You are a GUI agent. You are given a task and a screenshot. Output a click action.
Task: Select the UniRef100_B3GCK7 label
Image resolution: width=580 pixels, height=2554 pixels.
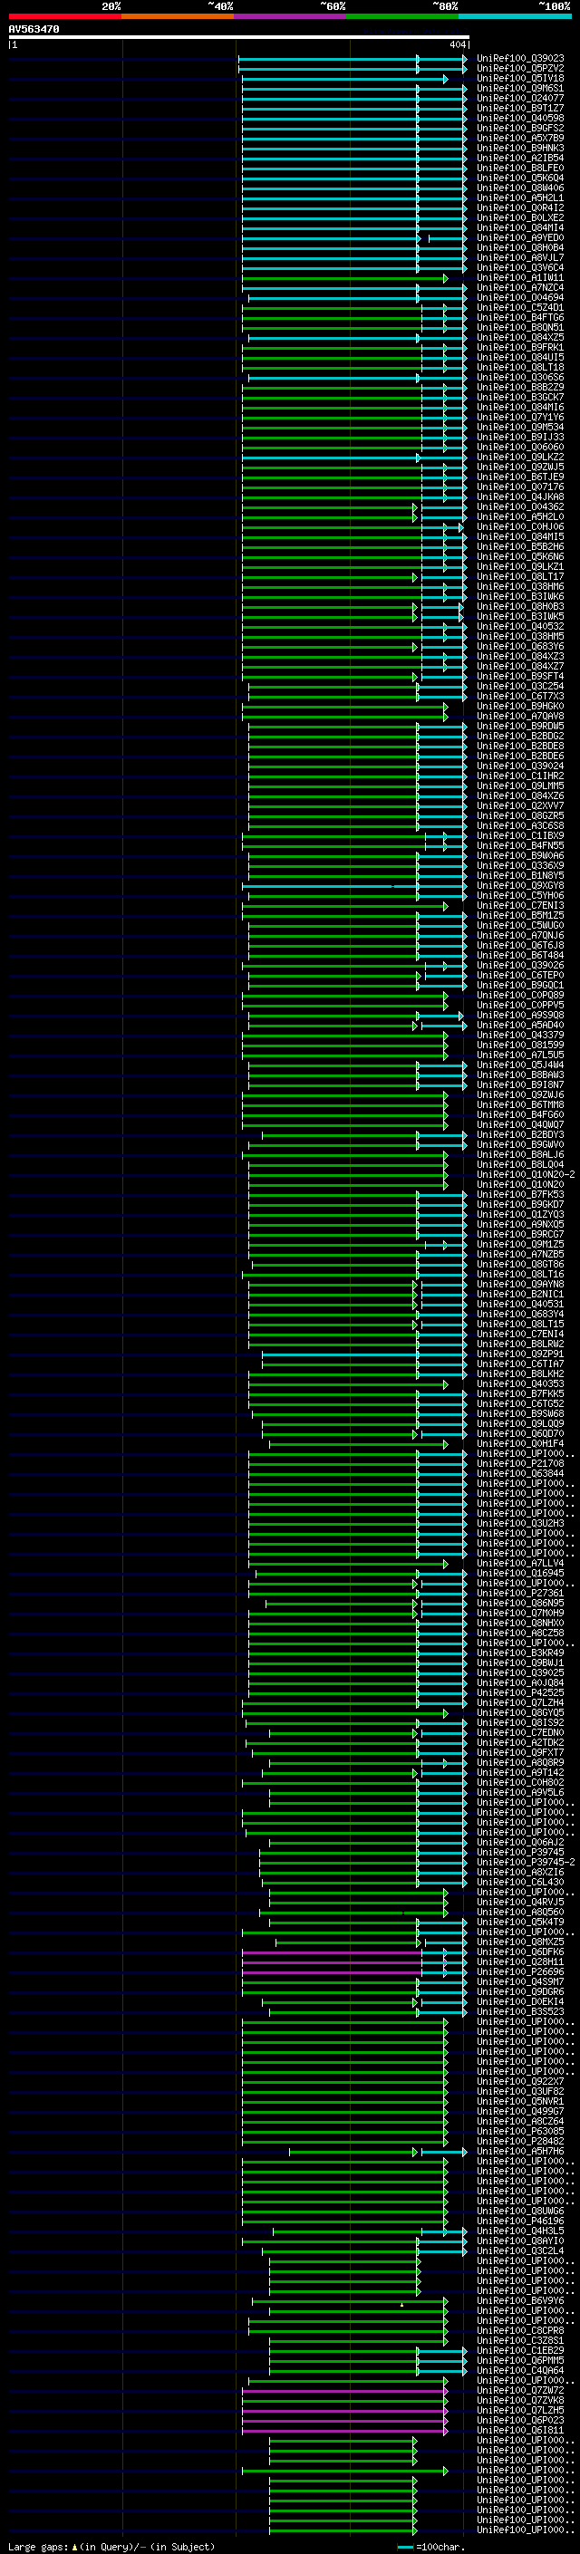pos(520,398)
